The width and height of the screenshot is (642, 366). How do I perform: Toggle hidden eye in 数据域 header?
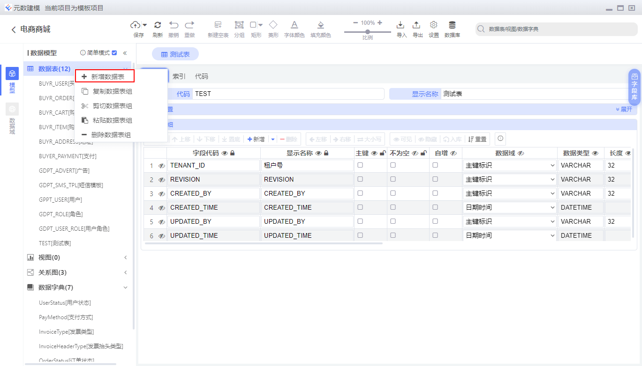521,153
